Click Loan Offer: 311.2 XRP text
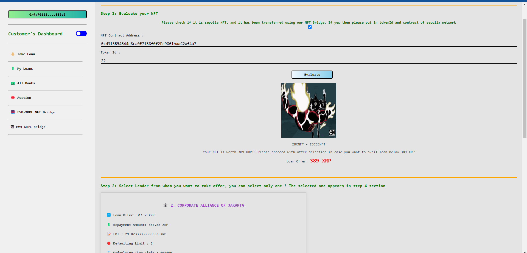The image size is (527, 253). [134, 215]
